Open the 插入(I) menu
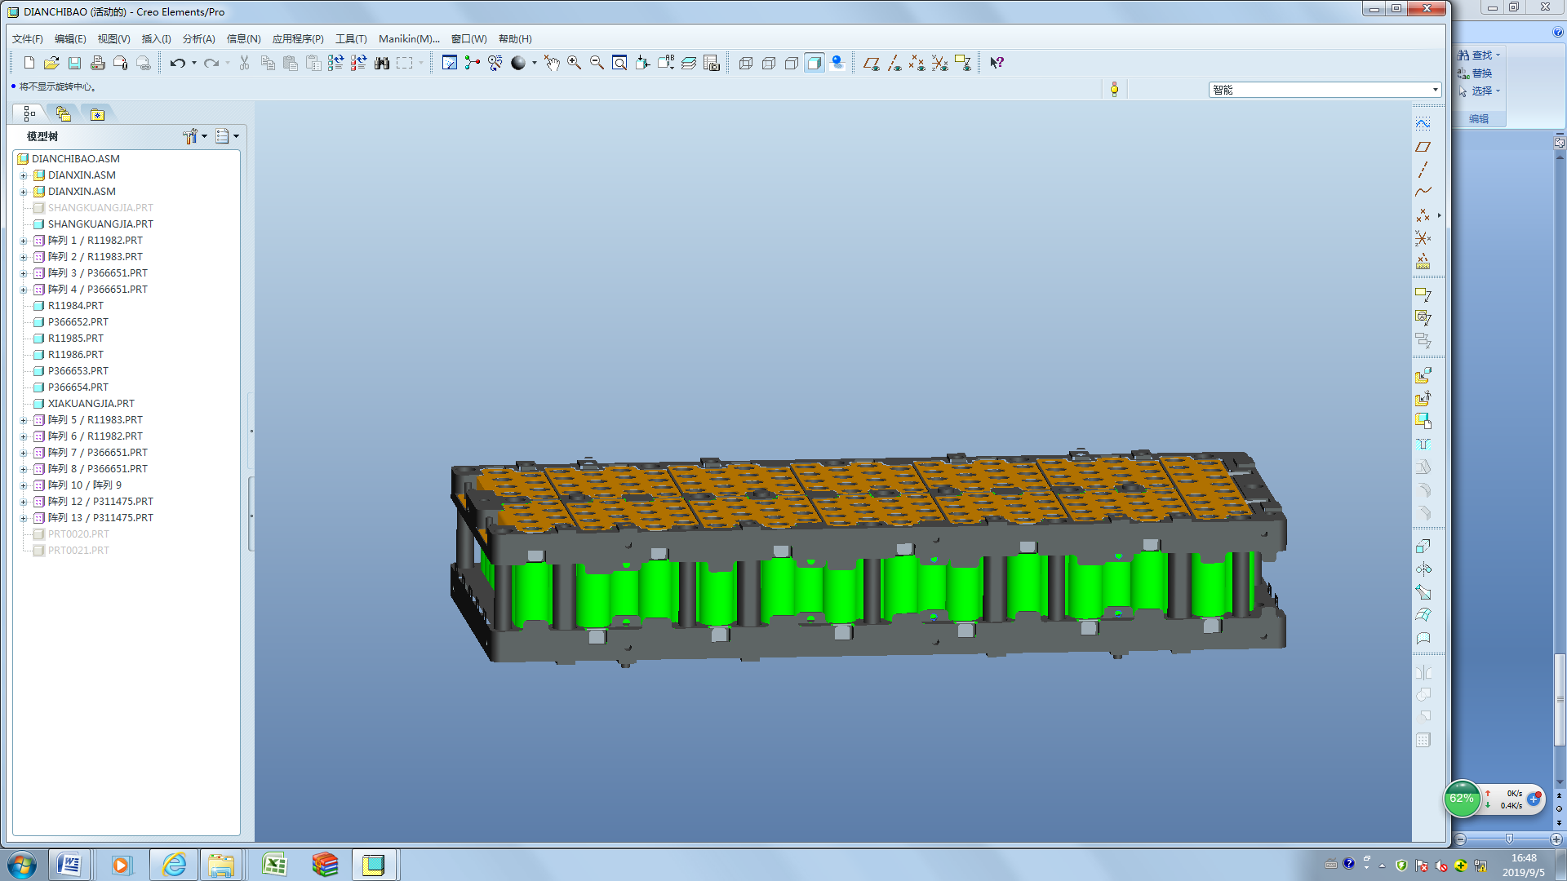Image resolution: width=1567 pixels, height=881 pixels. [x=156, y=38]
